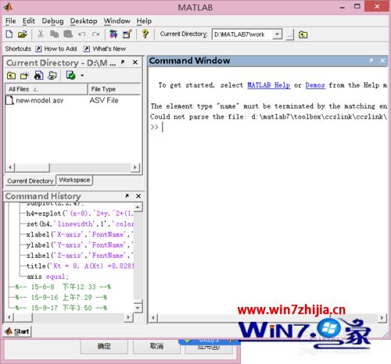Open Simulink from the toolbar icon
Screen dimensions: 391x364
(x=113, y=34)
